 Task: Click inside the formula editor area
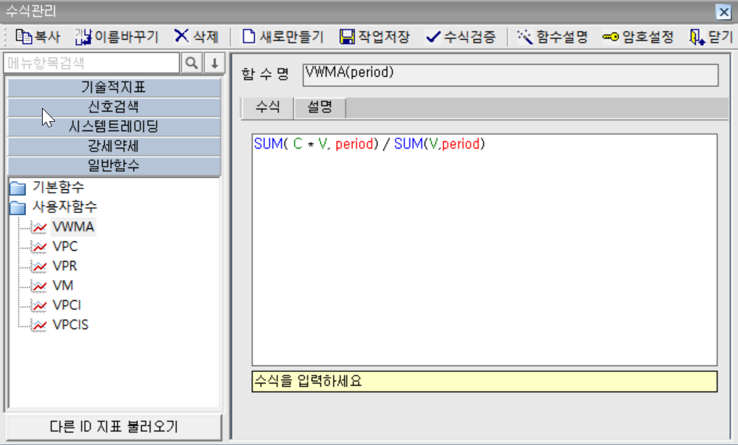(485, 249)
